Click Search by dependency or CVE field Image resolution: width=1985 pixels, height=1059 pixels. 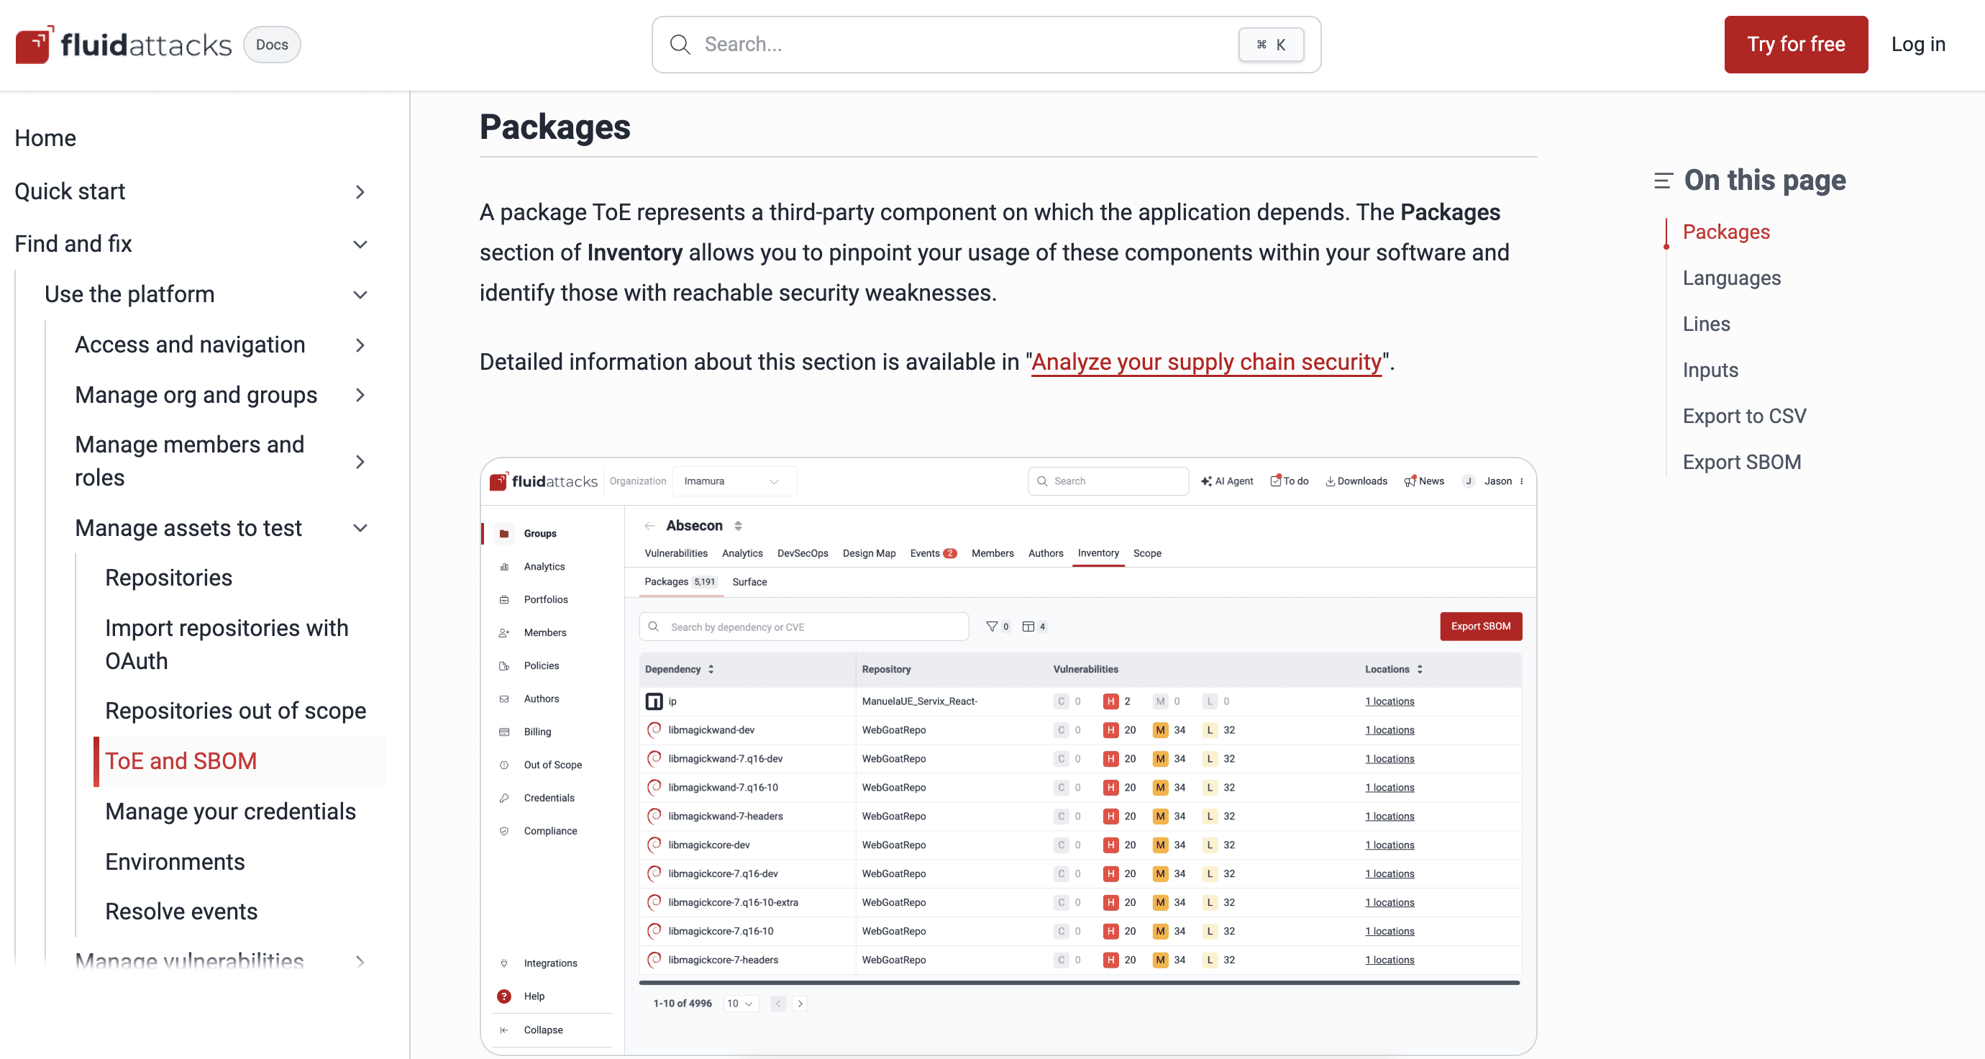[804, 627]
